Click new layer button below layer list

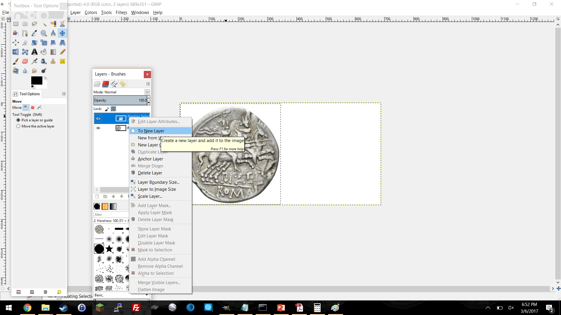click(97, 197)
